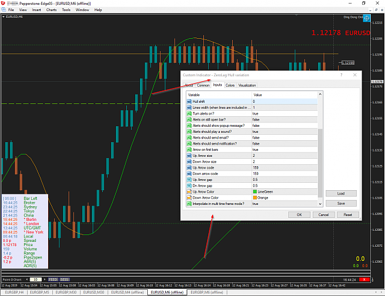Click the Up Arrow Color variable icon
Image resolution: width=385 pixels, height=296 pixels.
(189, 192)
